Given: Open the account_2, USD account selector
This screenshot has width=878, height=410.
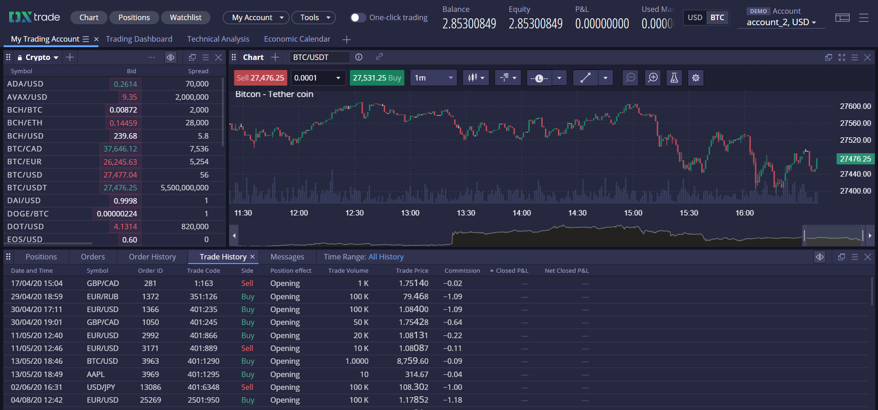Looking at the screenshot, I should (x=781, y=22).
